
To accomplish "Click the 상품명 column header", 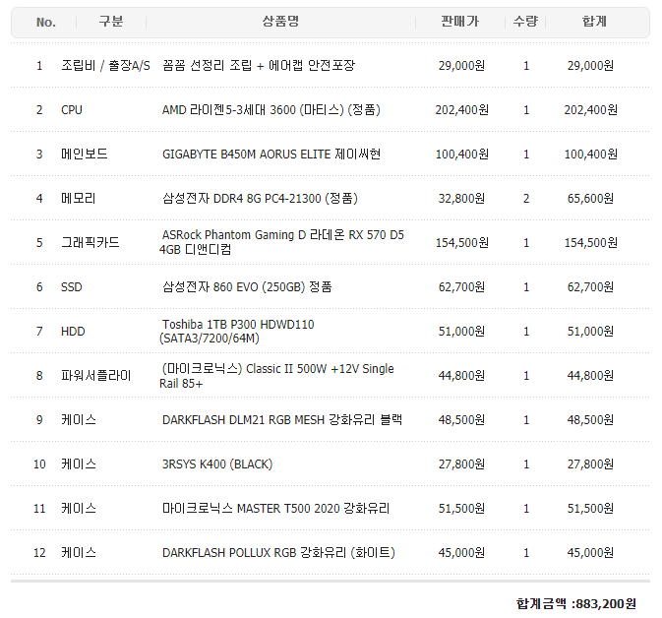I will click(x=280, y=21).
